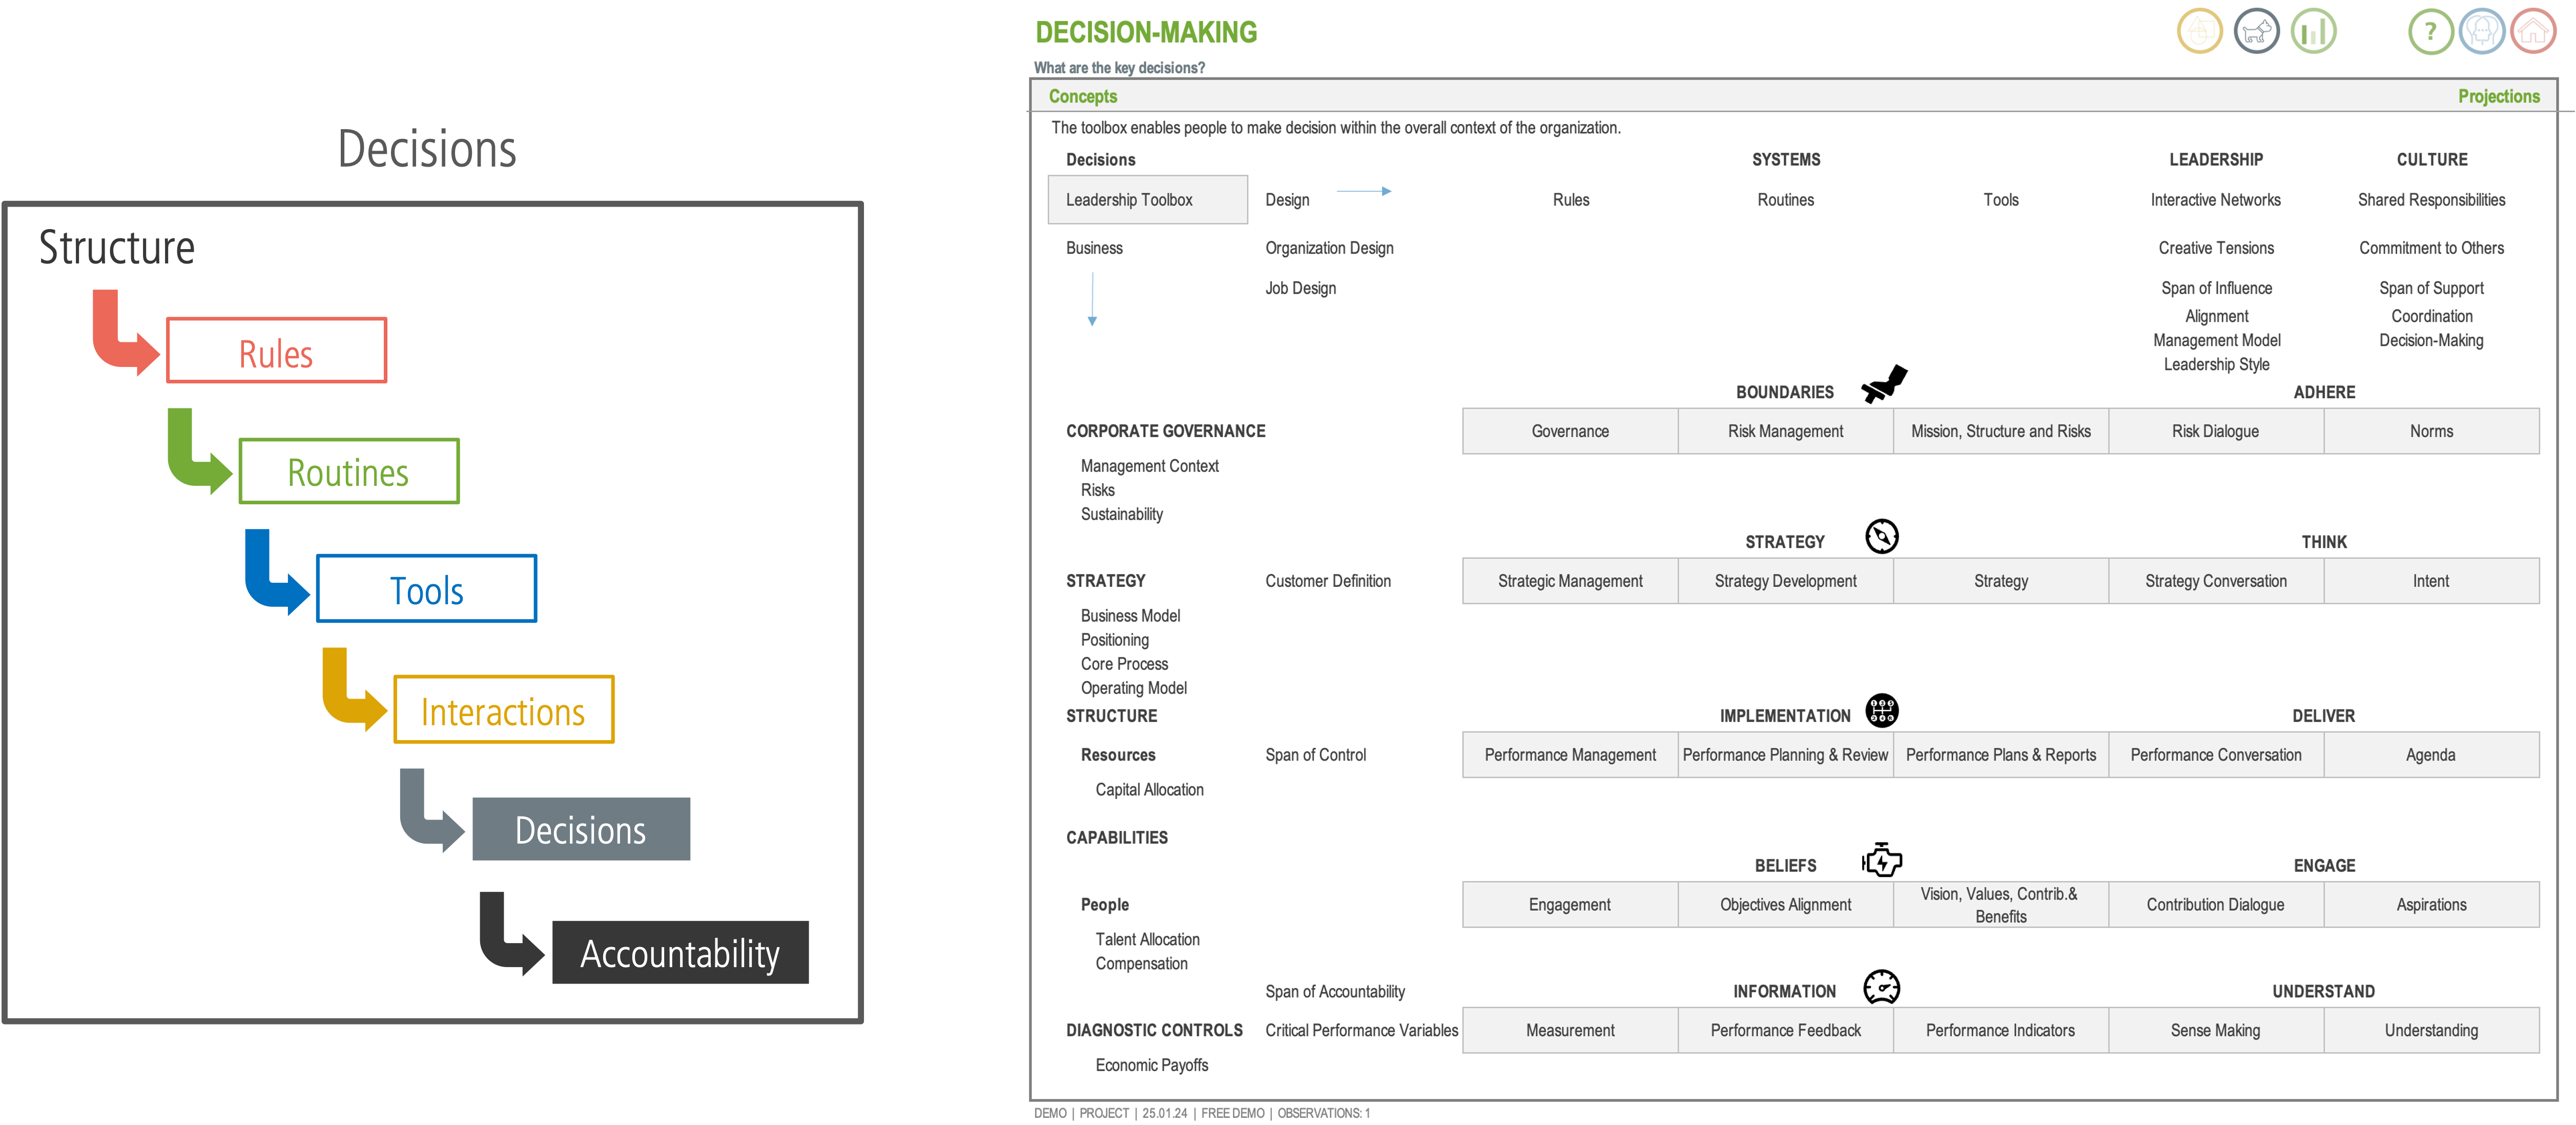Click the yellow shapes circle icon

click(x=2199, y=32)
